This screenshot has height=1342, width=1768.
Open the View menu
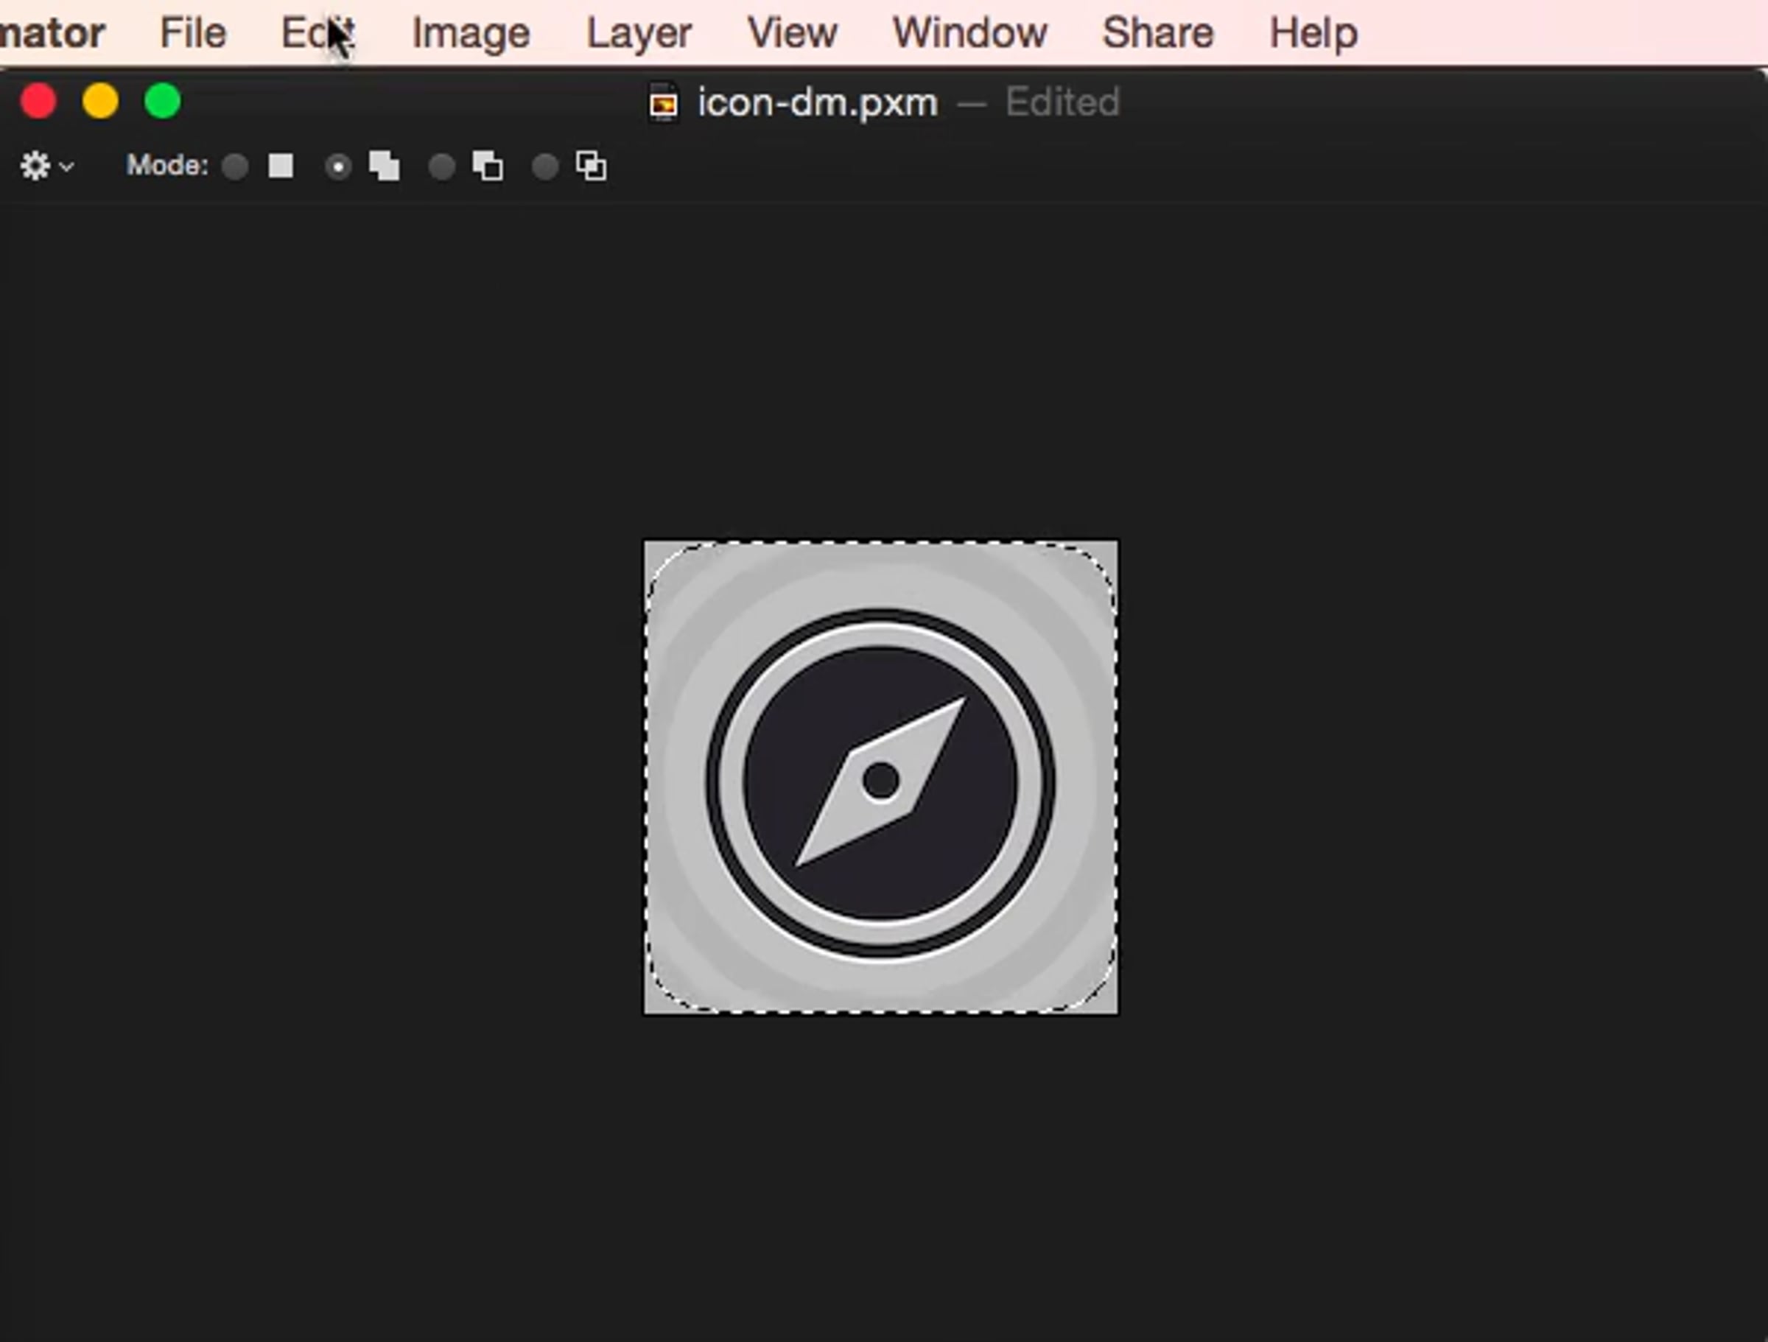[x=792, y=32]
